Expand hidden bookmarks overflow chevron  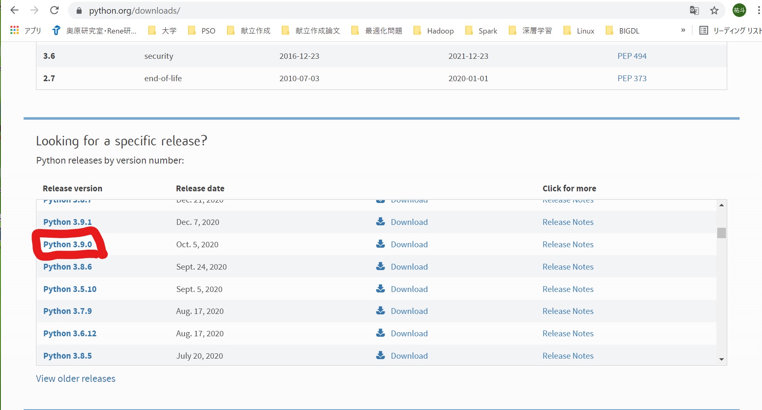[683, 30]
